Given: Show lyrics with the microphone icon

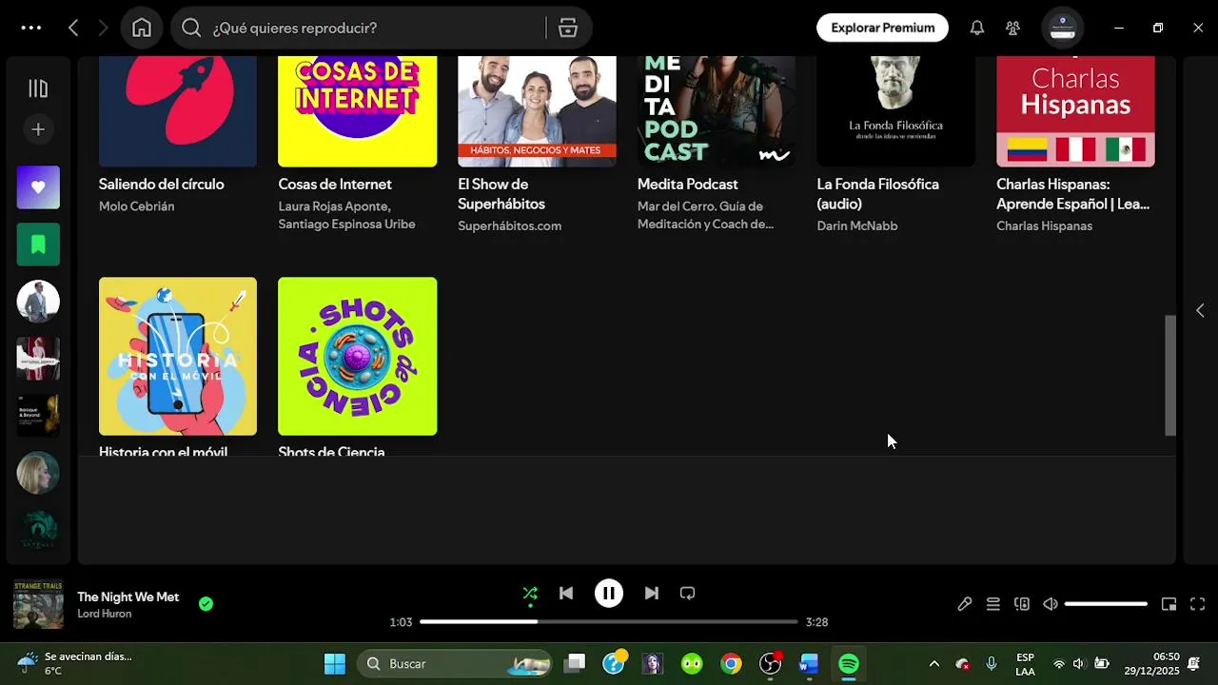Looking at the screenshot, I should [x=965, y=604].
